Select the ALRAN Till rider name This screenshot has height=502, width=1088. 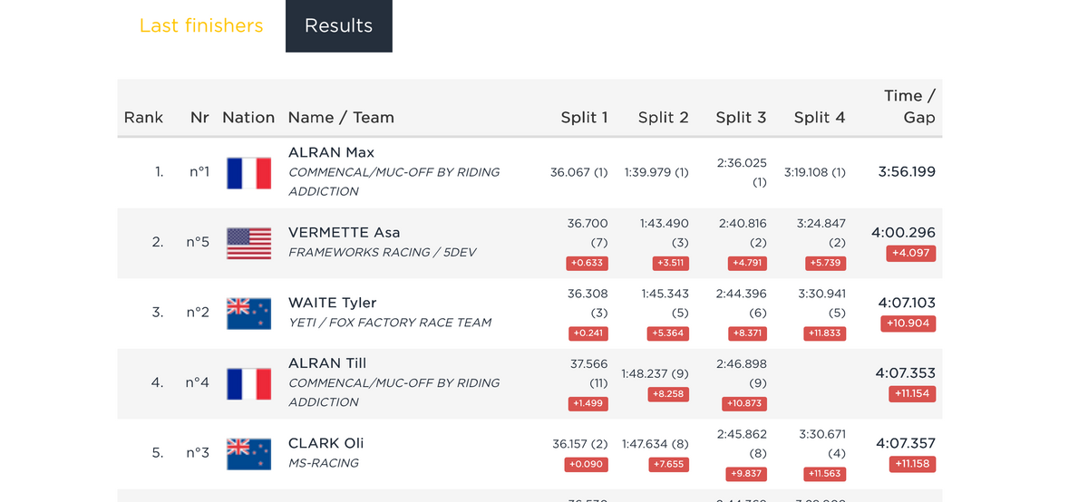pos(327,363)
